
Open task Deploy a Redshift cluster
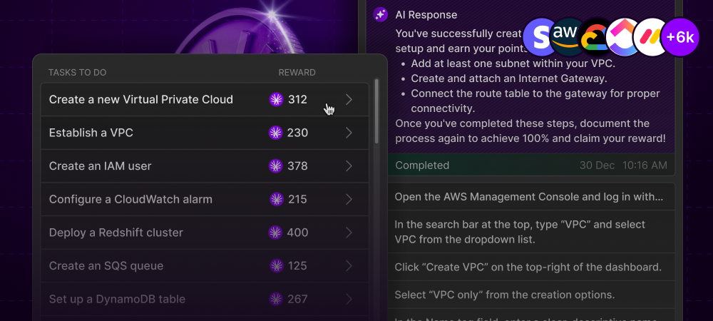[205, 233]
